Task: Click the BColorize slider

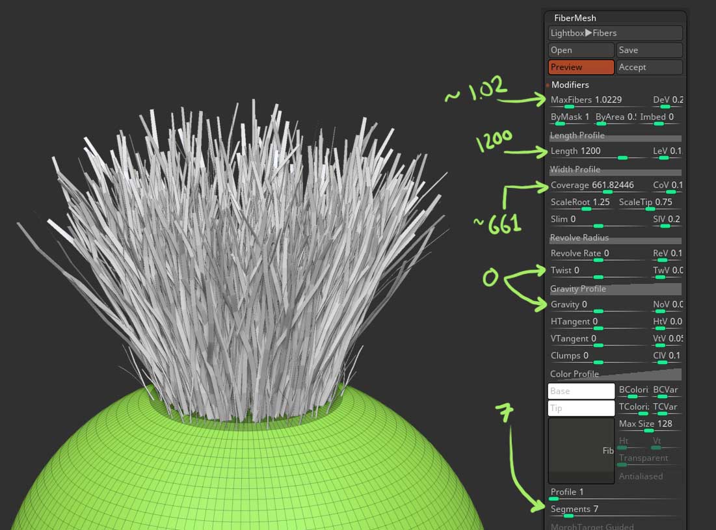Action: 633,391
